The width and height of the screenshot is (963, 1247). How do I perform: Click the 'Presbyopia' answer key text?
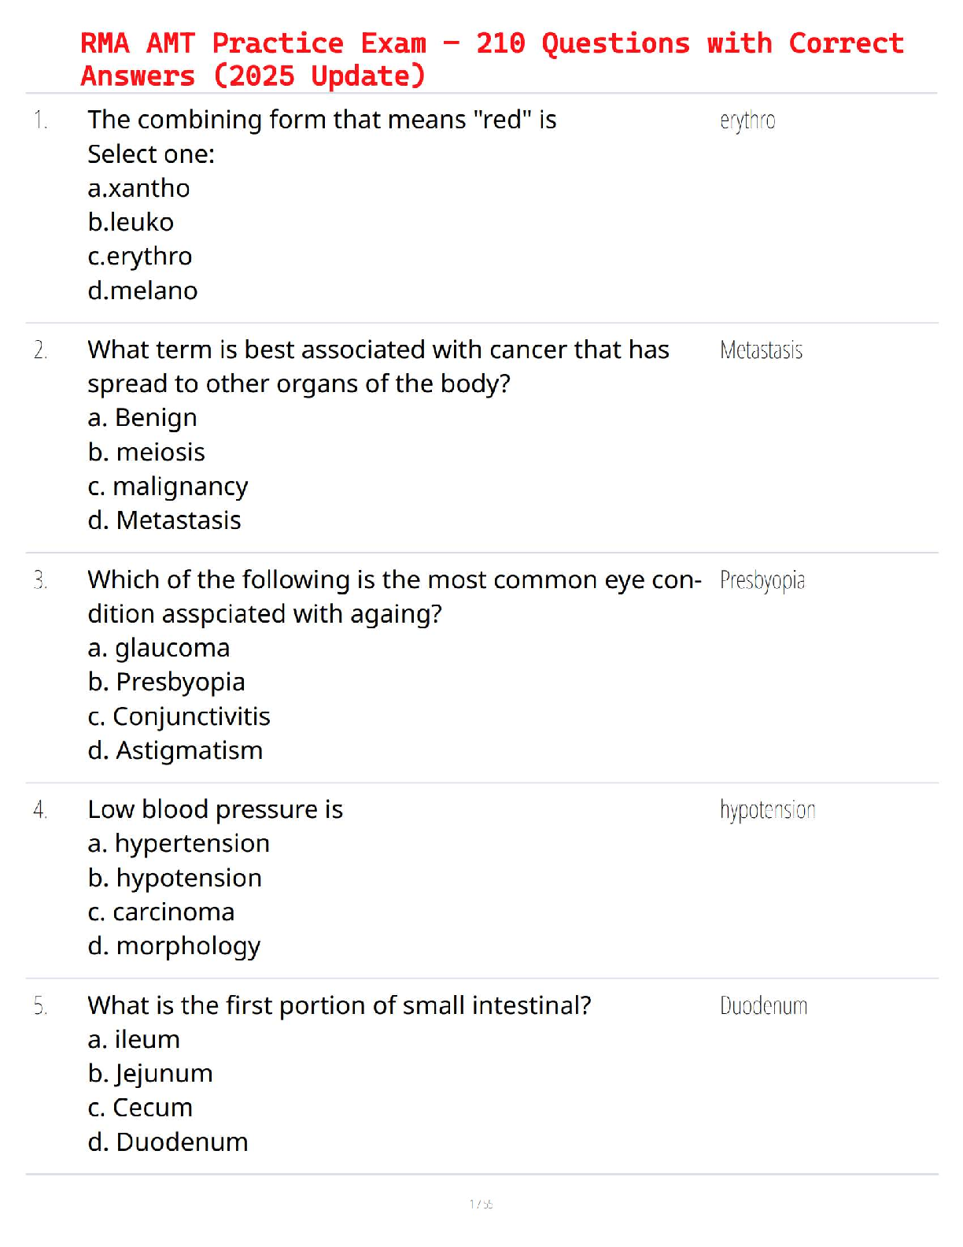point(762,581)
